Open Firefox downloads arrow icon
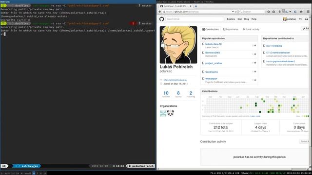This screenshot has height=175, width=312. (x=279, y=12)
